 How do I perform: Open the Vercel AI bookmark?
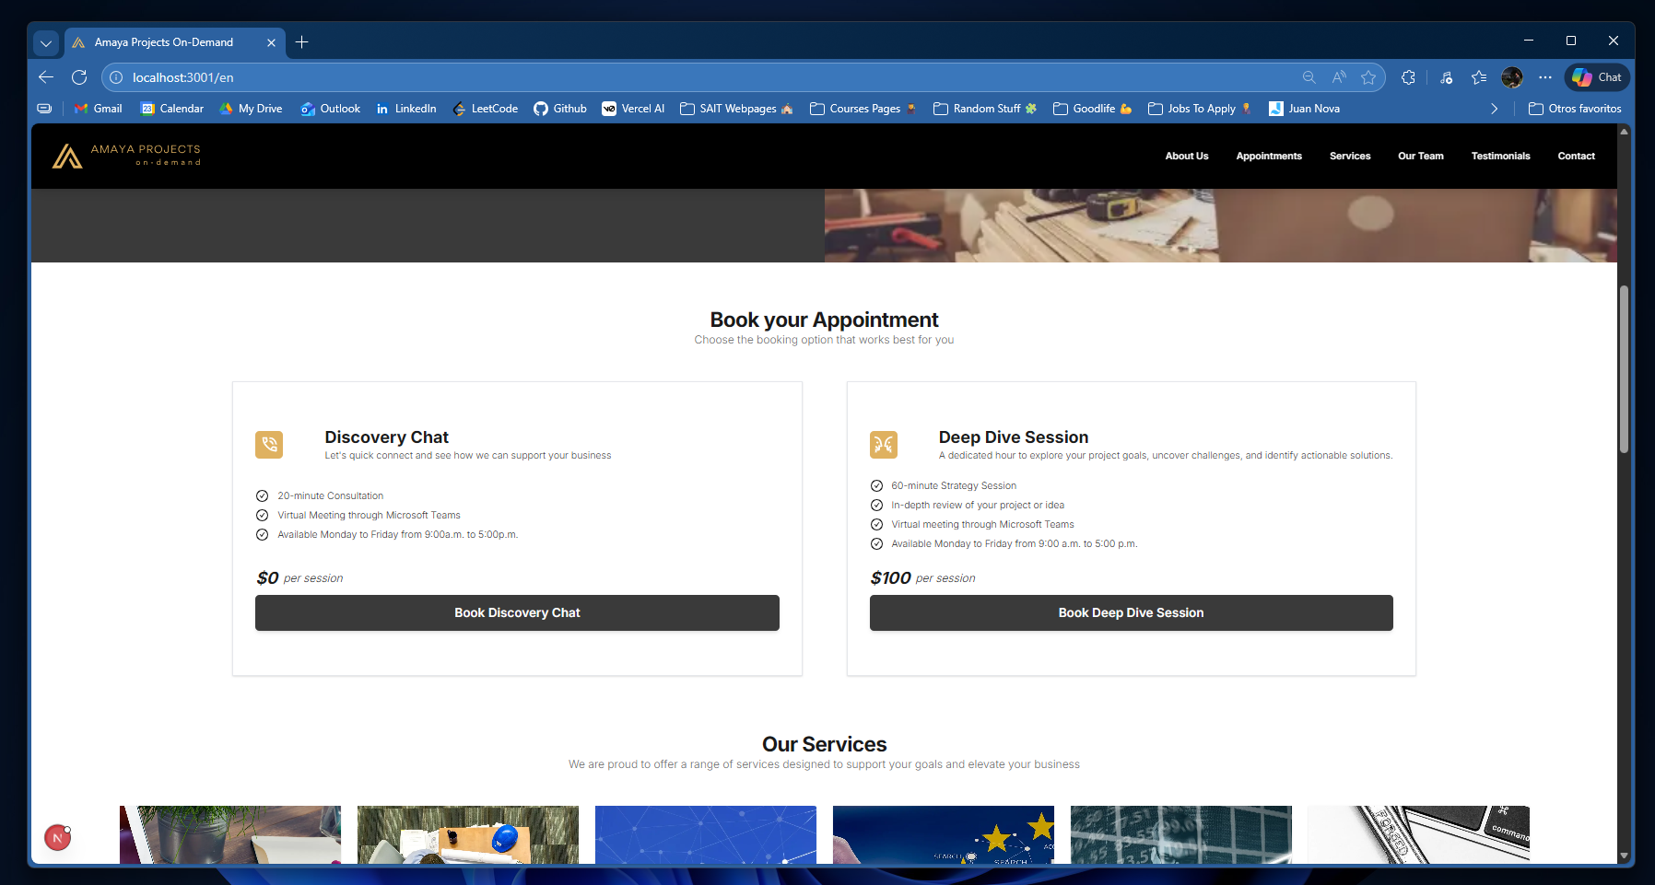[632, 108]
